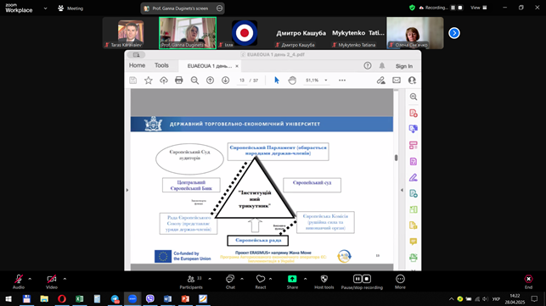This screenshot has height=306, width=546.
Task: Expand the zoom percentage dropdown
Action: point(326,81)
